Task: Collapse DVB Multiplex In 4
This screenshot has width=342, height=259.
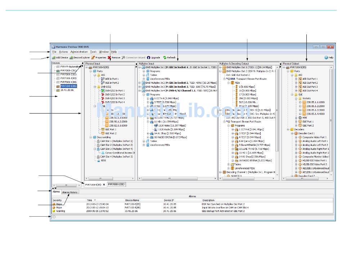Action: click(140, 91)
